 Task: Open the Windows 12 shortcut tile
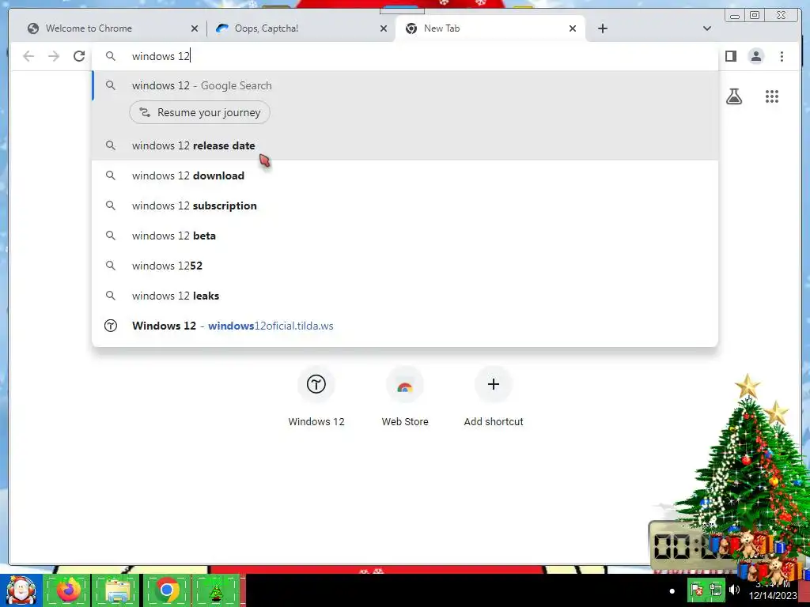(x=316, y=398)
